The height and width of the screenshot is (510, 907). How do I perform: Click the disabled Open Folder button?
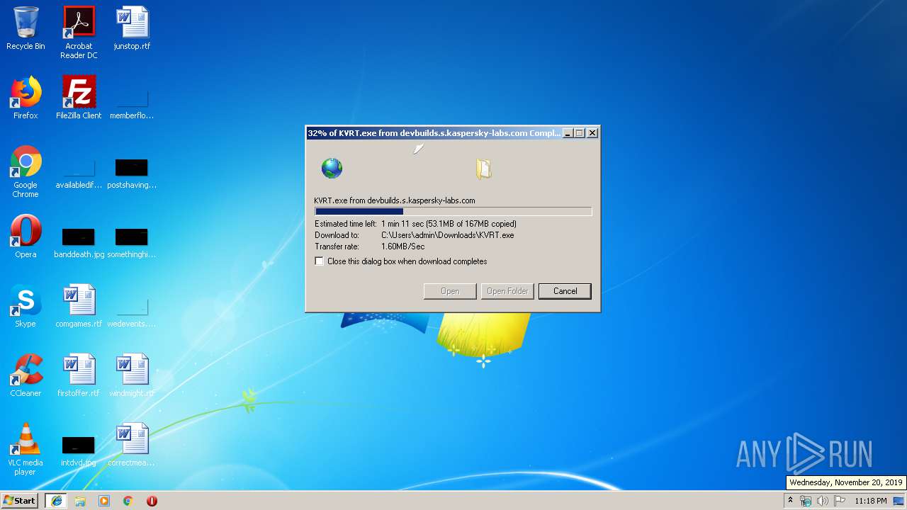[507, 291]
